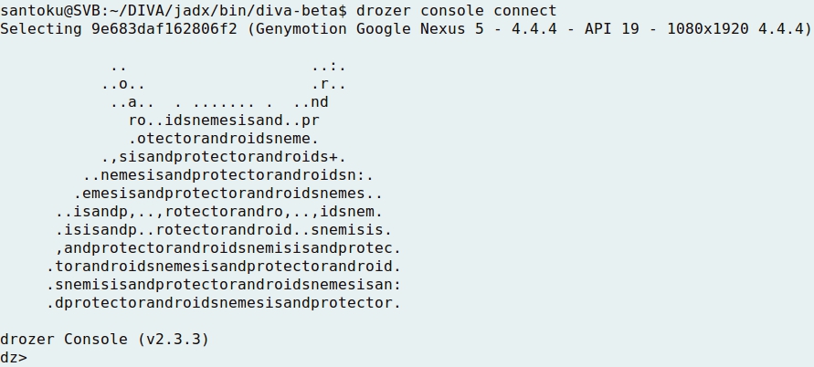Click ASCII line starting ',andprotectorandroids'
The height and width of the screenshot is (367, 814).
228,247
